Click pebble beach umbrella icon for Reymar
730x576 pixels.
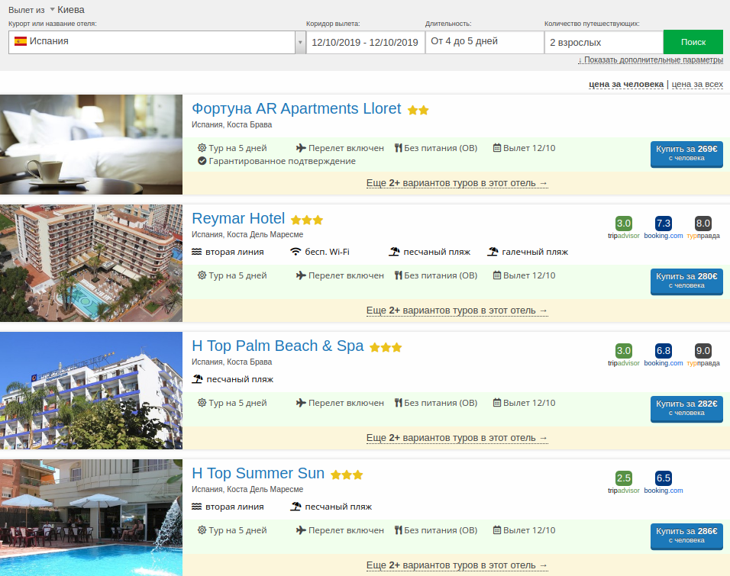point(493,252)
